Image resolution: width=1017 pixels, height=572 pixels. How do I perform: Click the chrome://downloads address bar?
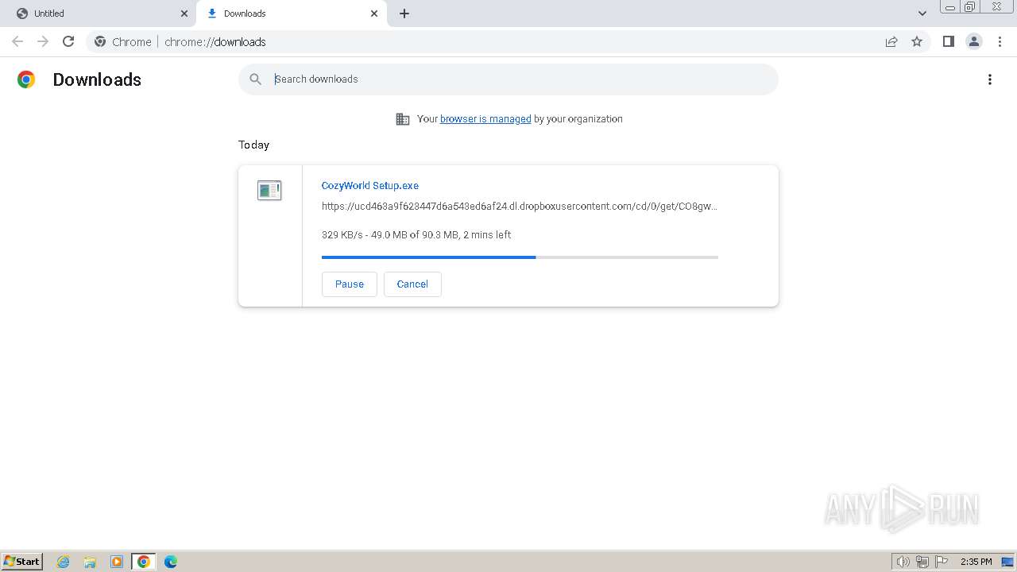(x=508, y=41)
